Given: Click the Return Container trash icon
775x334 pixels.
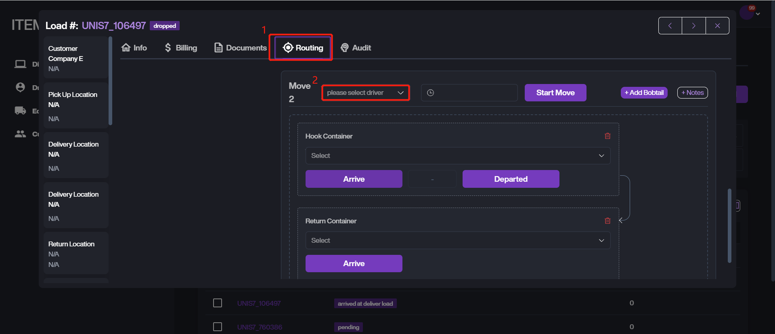Looking at the screenshot, I should tap(607, 221).
